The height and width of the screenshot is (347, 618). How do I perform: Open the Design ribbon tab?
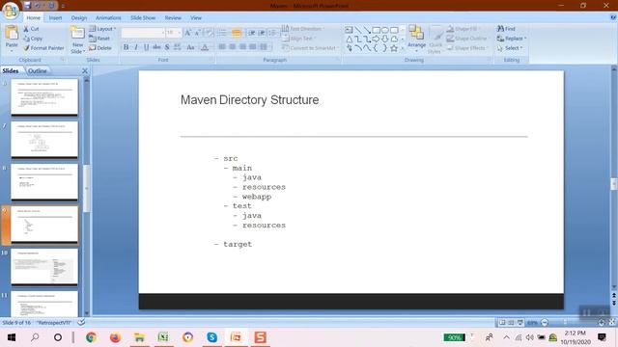coord(79,17)
